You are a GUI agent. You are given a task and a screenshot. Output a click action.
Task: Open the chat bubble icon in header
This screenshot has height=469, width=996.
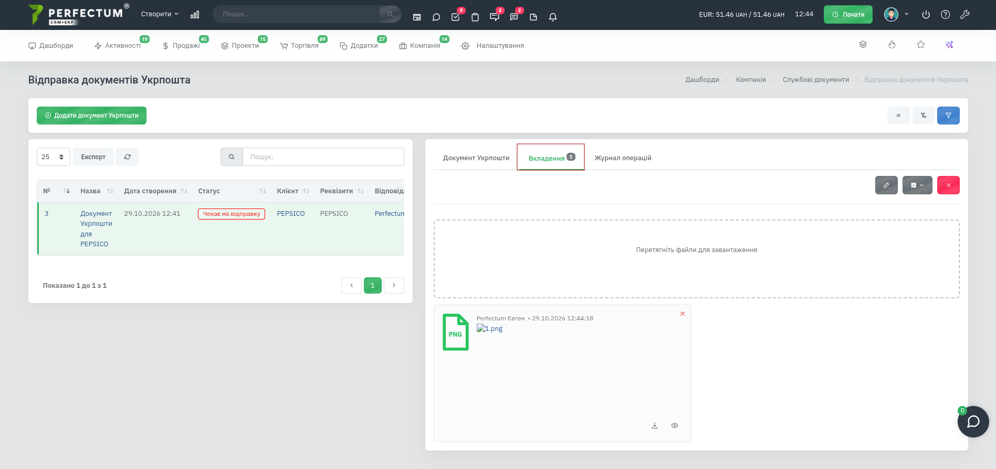pyautogui.click(x=436, y=17)
